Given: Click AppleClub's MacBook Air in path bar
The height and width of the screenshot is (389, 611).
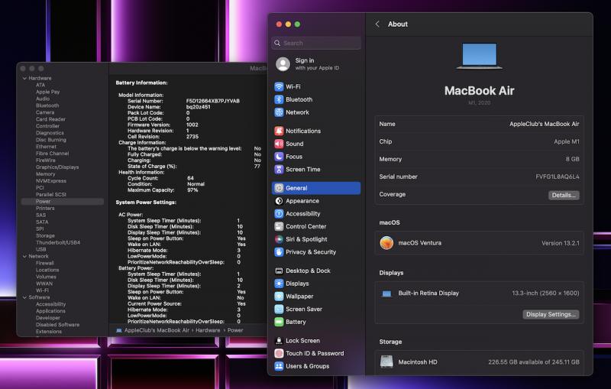Looking at the screenshot, I should 157,330.
